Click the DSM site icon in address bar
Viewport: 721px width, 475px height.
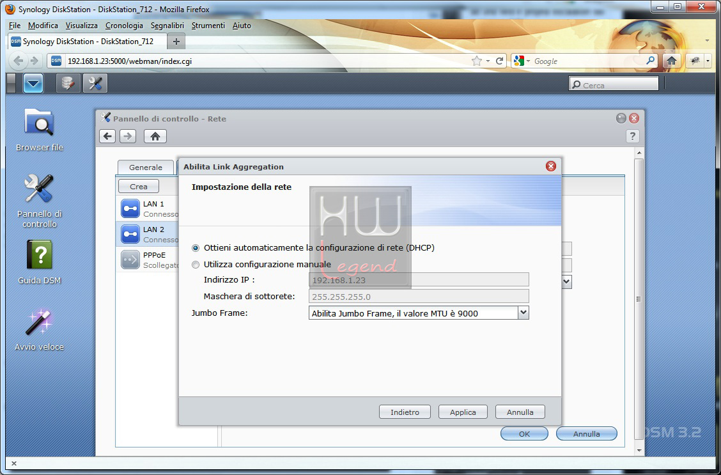point(56,61)
